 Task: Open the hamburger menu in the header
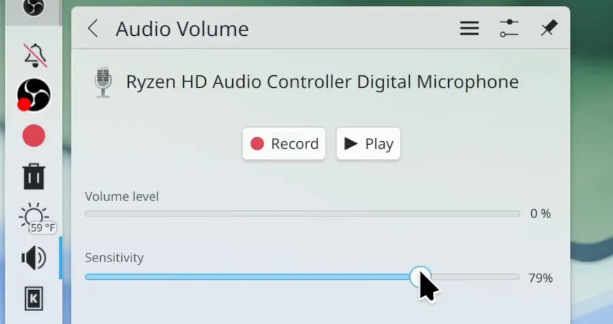[469, 29]
